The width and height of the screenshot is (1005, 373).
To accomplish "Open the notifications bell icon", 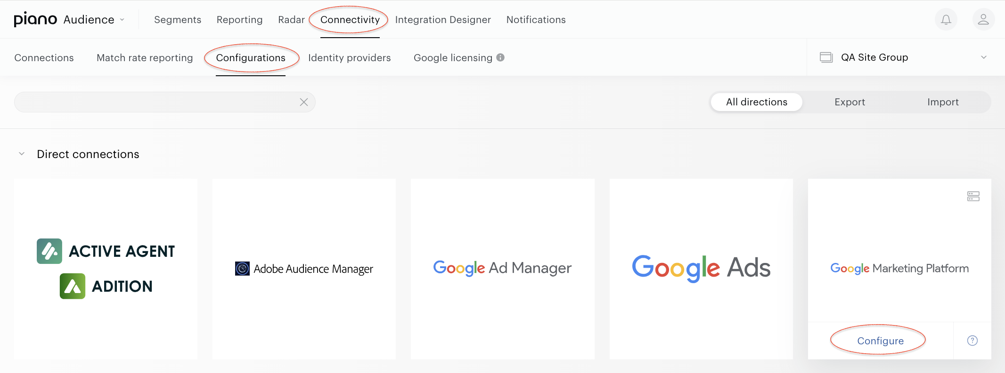I will pos(946,20).
